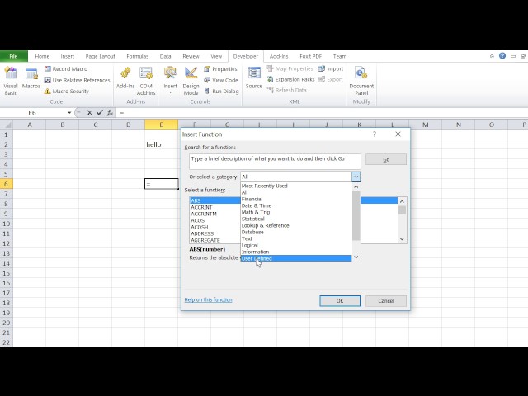
Task: Open the File tab
Action: click(13, 56)
